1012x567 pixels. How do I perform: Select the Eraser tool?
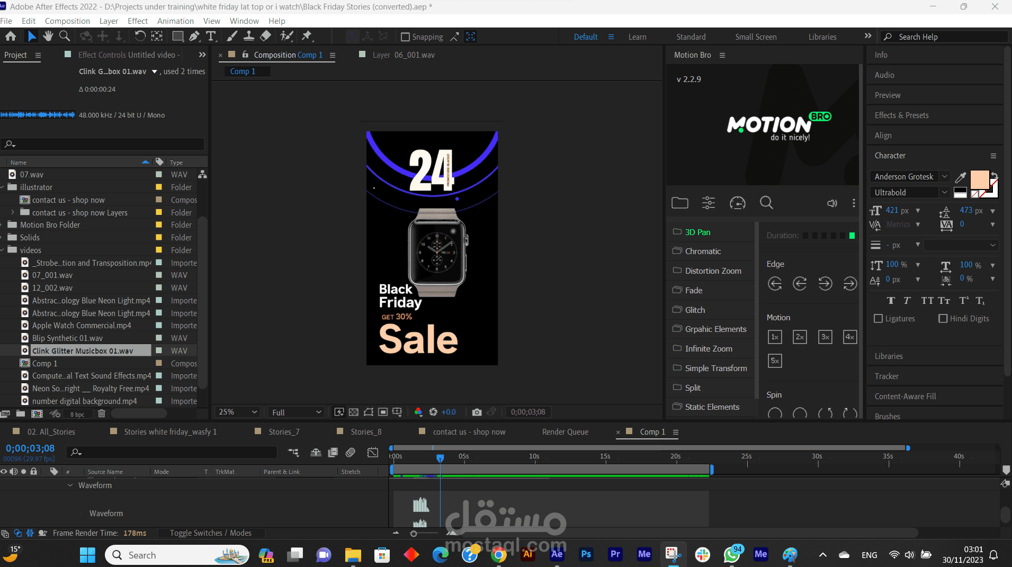click(265, 36)
